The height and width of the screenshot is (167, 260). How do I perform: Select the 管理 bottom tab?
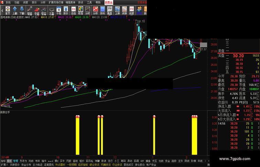[15, 161]
